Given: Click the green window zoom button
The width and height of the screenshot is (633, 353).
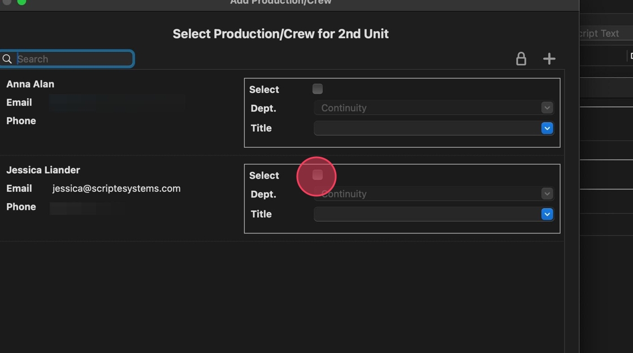Looking at the screenshot, I should click(x=21, y=2).
